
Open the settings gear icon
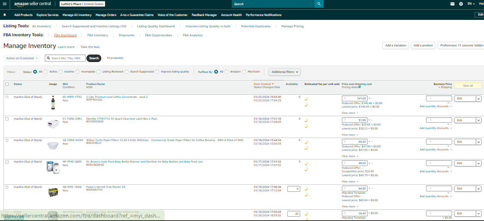pyautogui.click(x=461, y=4)
